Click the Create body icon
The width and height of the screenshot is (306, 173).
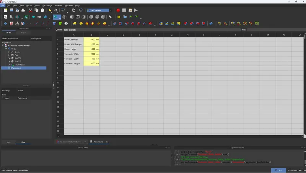pyautogui.click(x=5, y=24)
